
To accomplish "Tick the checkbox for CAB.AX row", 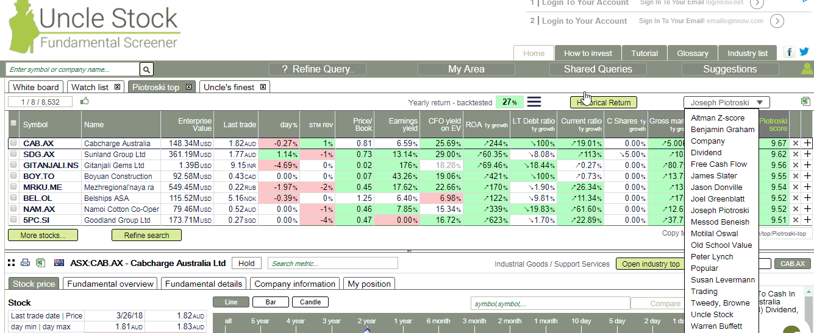I will coord(13,143).
